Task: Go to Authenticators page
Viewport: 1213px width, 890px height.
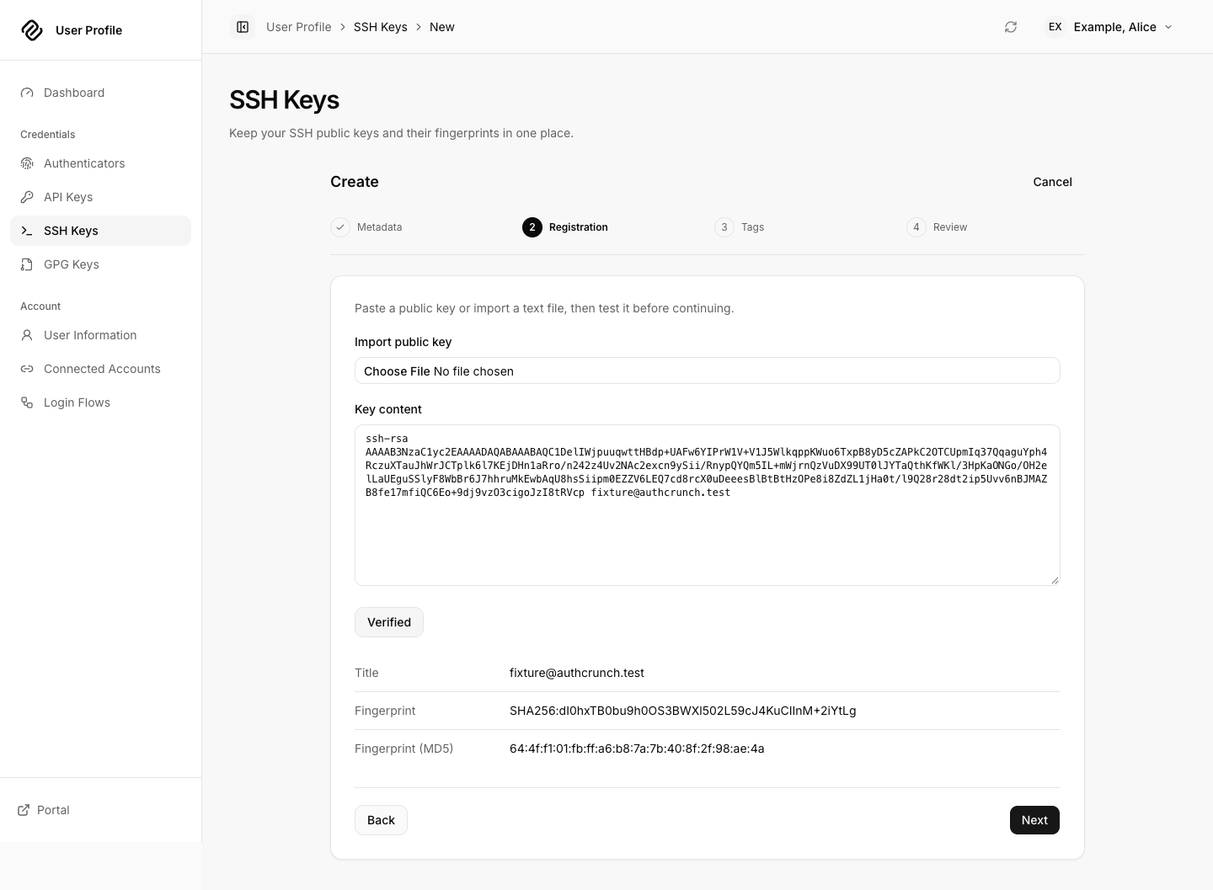Action: point(100,163)
